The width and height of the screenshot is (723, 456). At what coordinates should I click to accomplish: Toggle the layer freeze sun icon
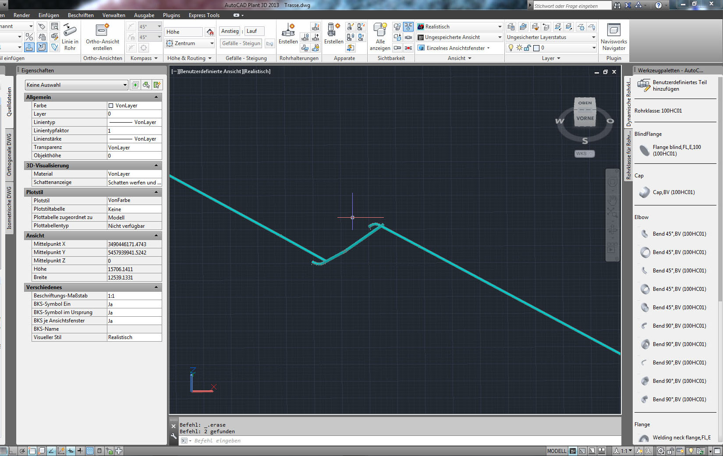click(x=519, y=48)
